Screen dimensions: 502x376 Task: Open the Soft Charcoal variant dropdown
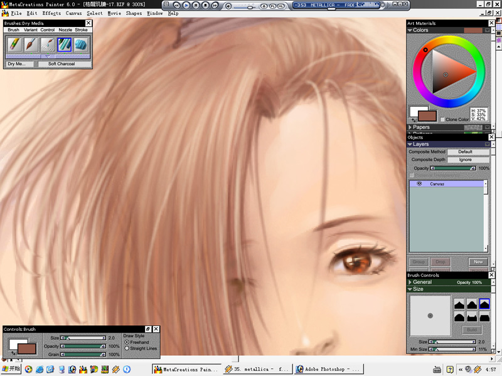click(x=65, y=64)
